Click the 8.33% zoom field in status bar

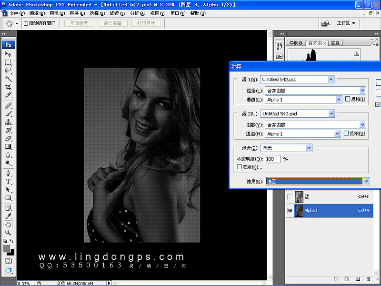click(26, 284)
